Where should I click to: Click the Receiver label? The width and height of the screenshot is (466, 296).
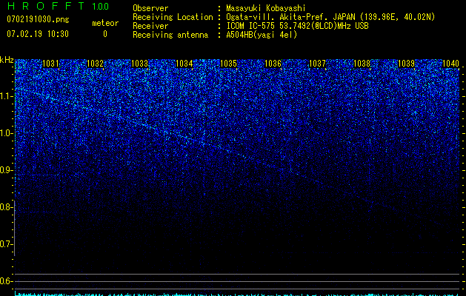point(150,26)
